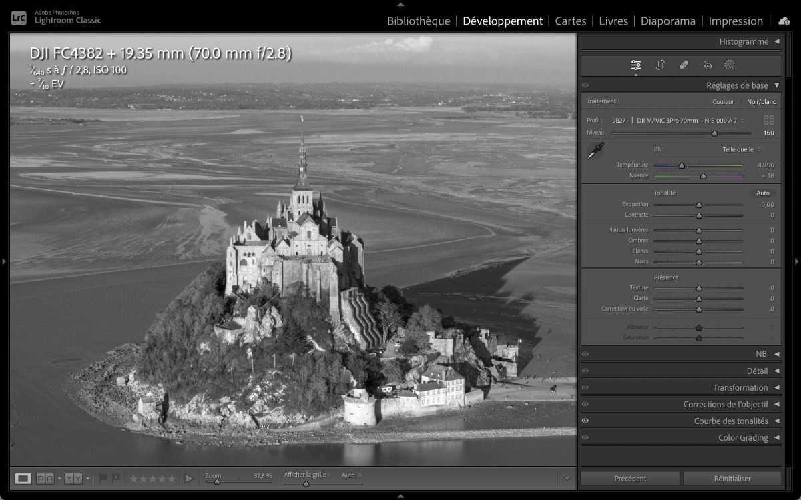Viewport: 801px width, 500px height.
Task: Expand the Color Grading panel
Action: [x=776, y=437]
